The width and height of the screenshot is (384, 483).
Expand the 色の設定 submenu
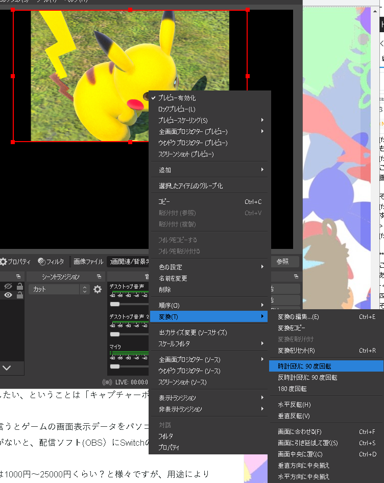(209, 267)
